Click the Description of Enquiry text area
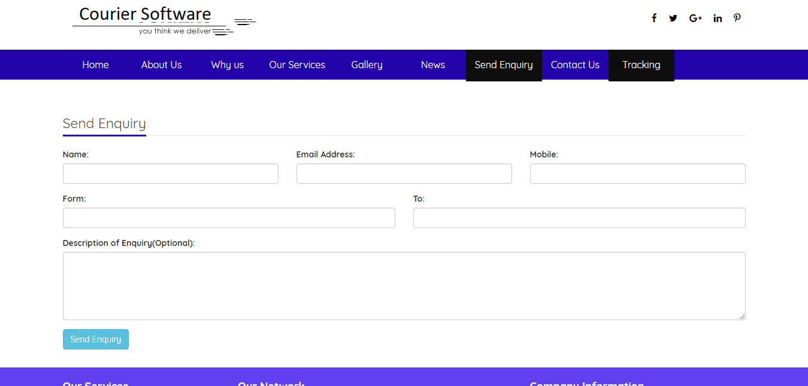 [404, 285]
